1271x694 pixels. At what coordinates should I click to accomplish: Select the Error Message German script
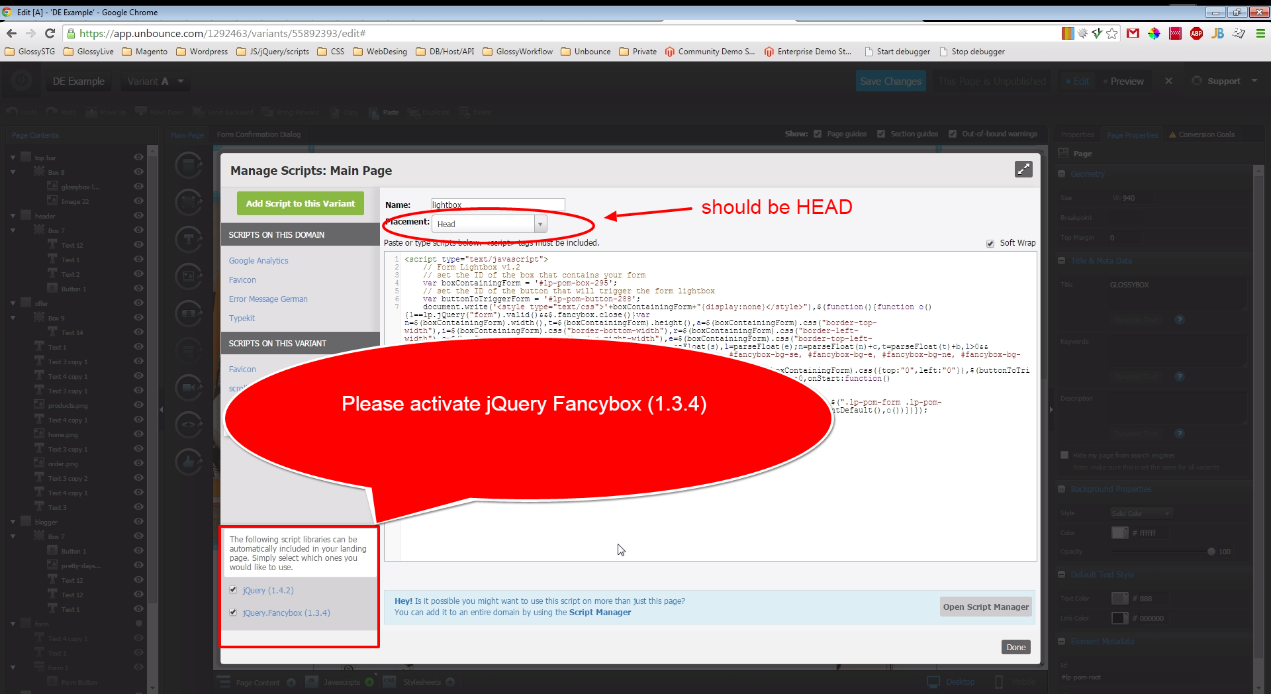[x=268, y=299]
